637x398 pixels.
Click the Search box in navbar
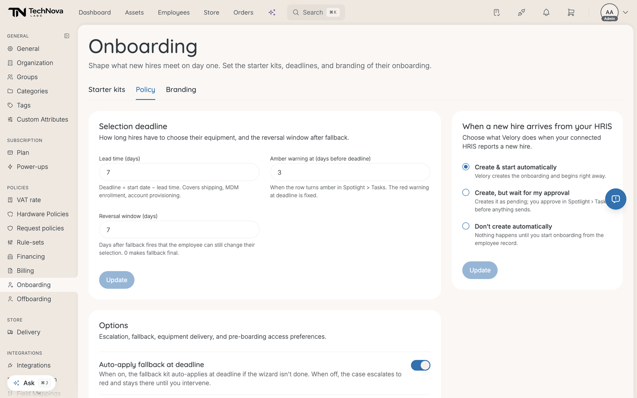coord(316,12)
